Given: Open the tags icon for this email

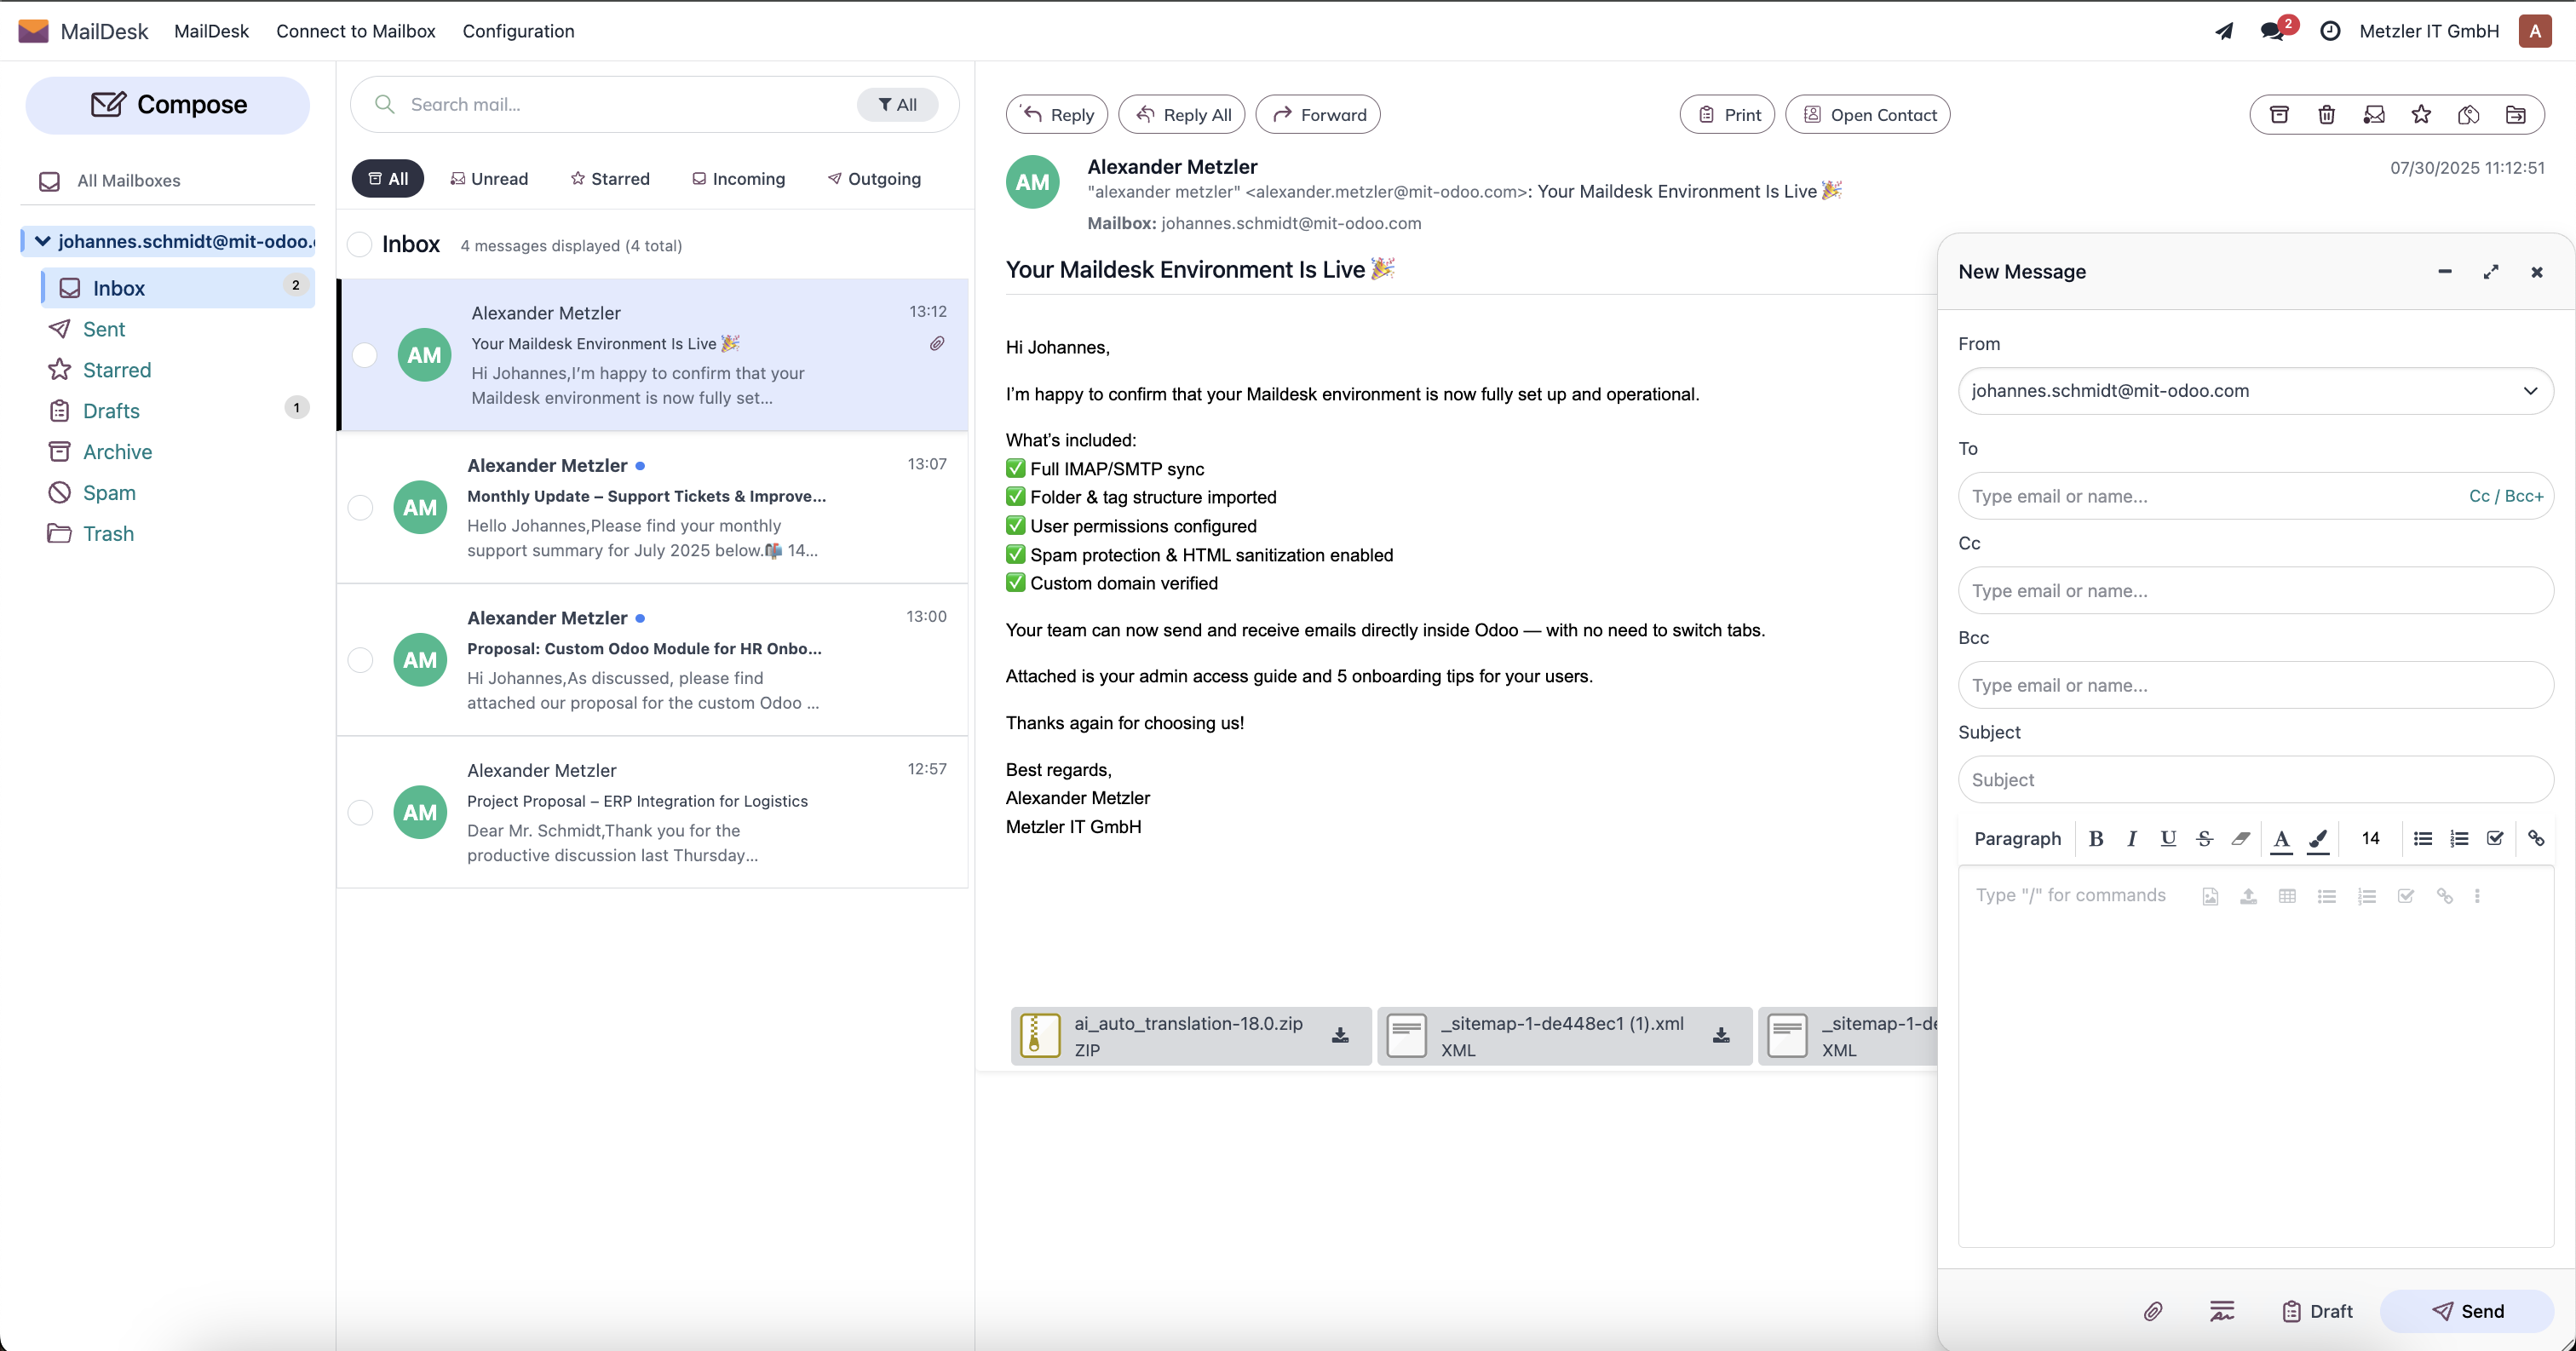Looking at the screenshot, I should [x=2468, y=115].
